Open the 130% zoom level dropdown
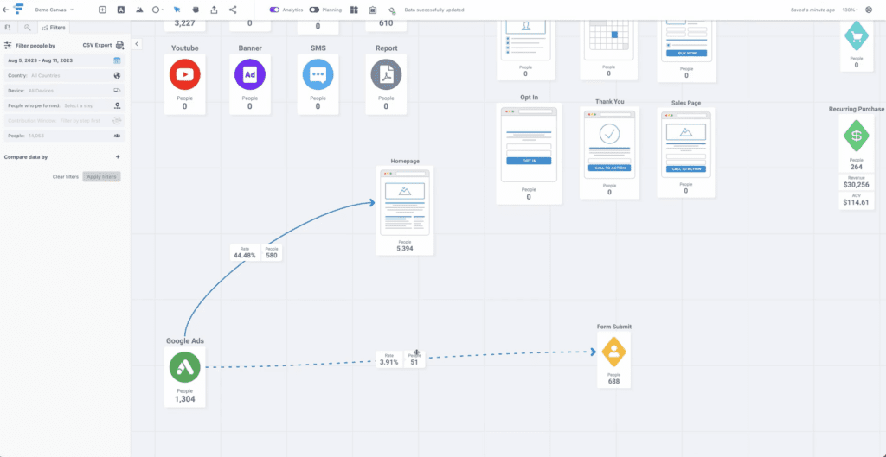The width and height of the screenshot is (886, 457). coord(850,10)
